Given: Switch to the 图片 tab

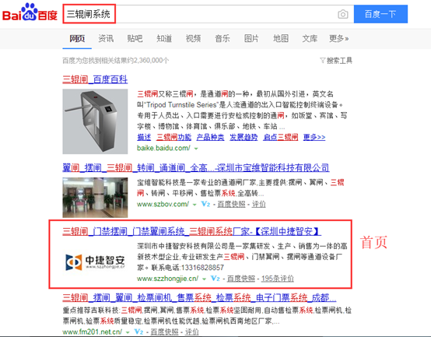Looking at the screenshot, I should (251, 38).
